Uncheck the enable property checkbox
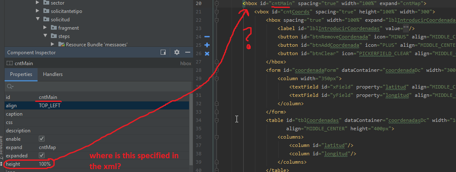This screenshot has height=172, width=456. (x=42, y=139)
